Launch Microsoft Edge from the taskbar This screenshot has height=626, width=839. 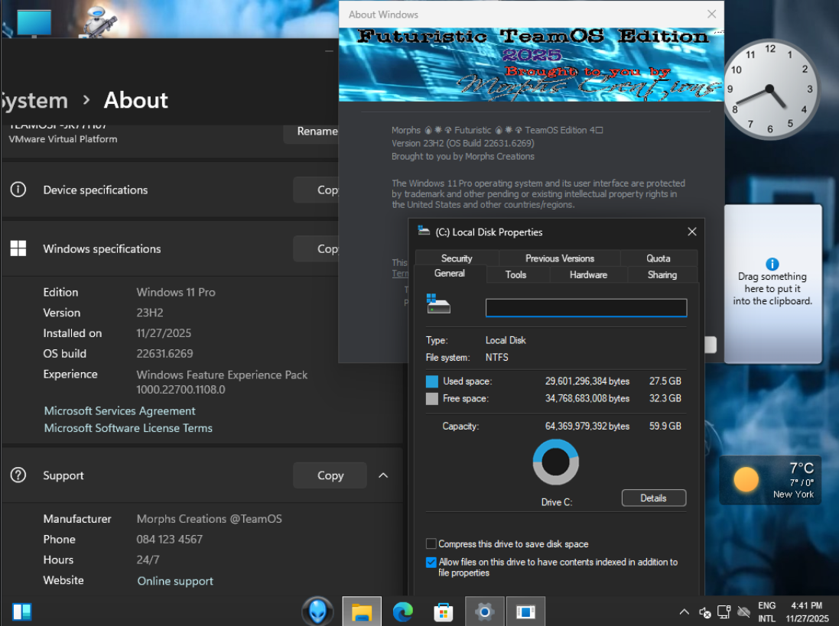coord(403,611)
